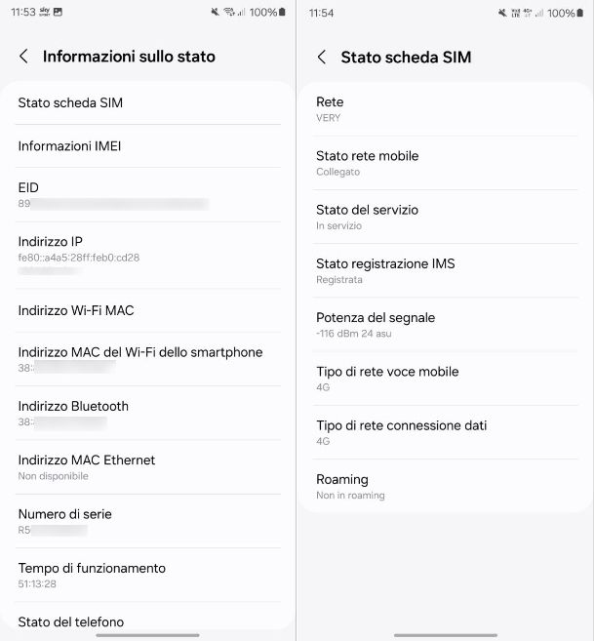The image size is (595, 641).
Task: Tap mute icon in left status bar
Action: coord(215,13)
